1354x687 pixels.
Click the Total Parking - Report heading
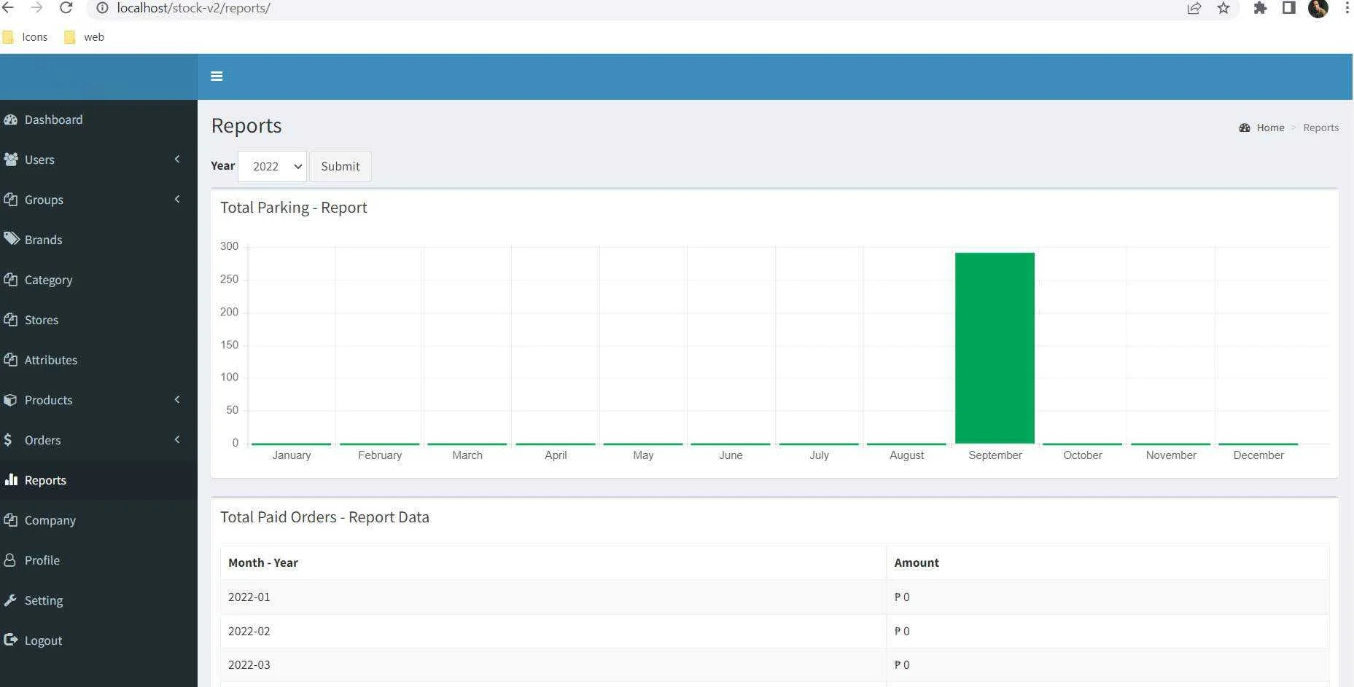coord(293,208)
